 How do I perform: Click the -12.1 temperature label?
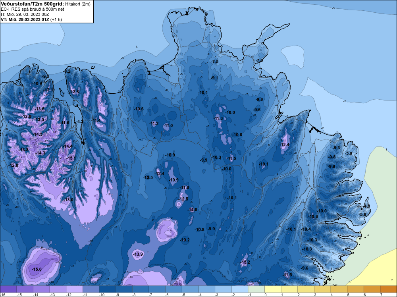click(48, 90)
